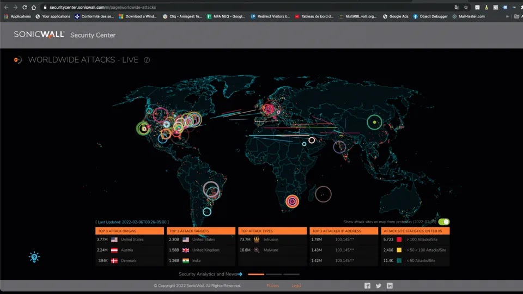The image size is (523, 294).
Task: Click the US flag in Top 3 Attack Targets
Action: [186, 240]
